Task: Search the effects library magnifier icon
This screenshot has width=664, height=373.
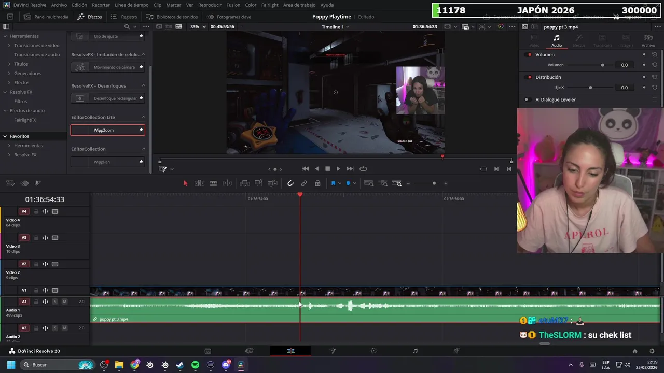Action: click(x=127, y=26)
